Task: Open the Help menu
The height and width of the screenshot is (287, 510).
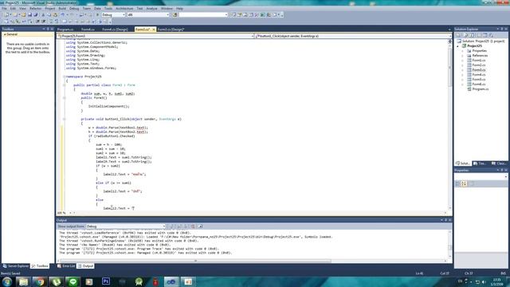Action: pyautogui.click(x=179, y=9)
